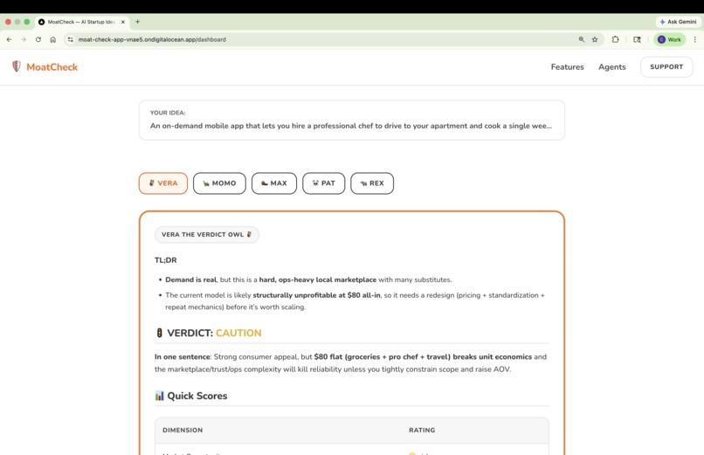Viewport: 704px width, 455px height.
Task: Select the VERA agent tab
Action: tap(163, 183)
